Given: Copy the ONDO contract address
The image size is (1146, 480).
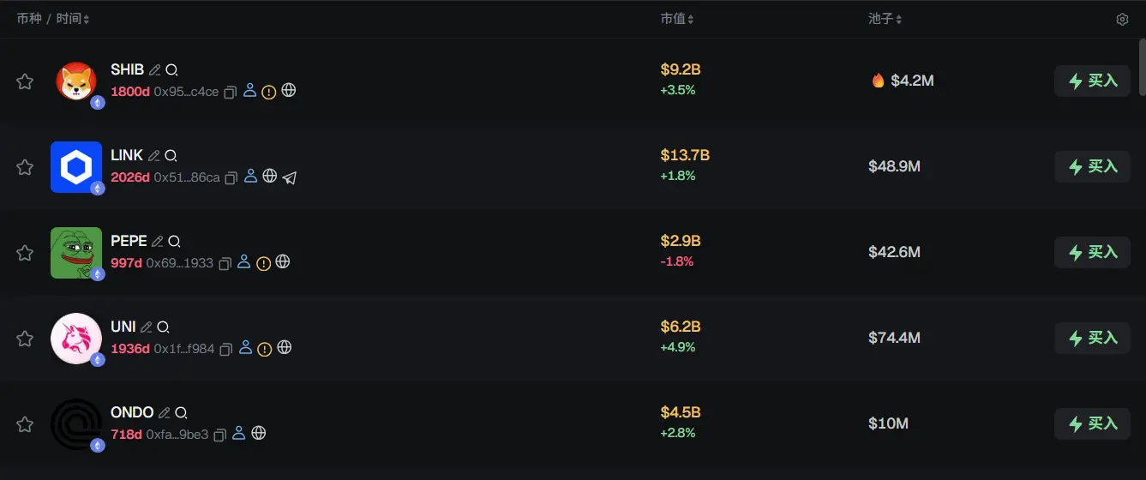Looking at the screenshot, I should click(x=219, y=435).
